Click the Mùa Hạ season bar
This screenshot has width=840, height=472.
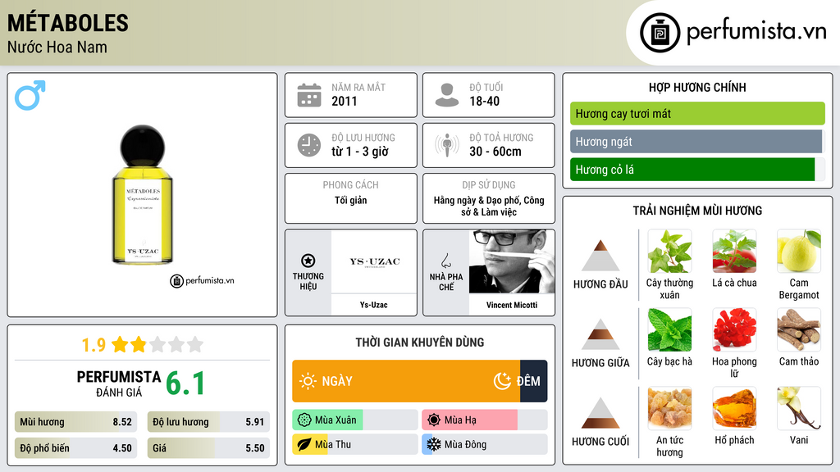click(x=484, y=420)
